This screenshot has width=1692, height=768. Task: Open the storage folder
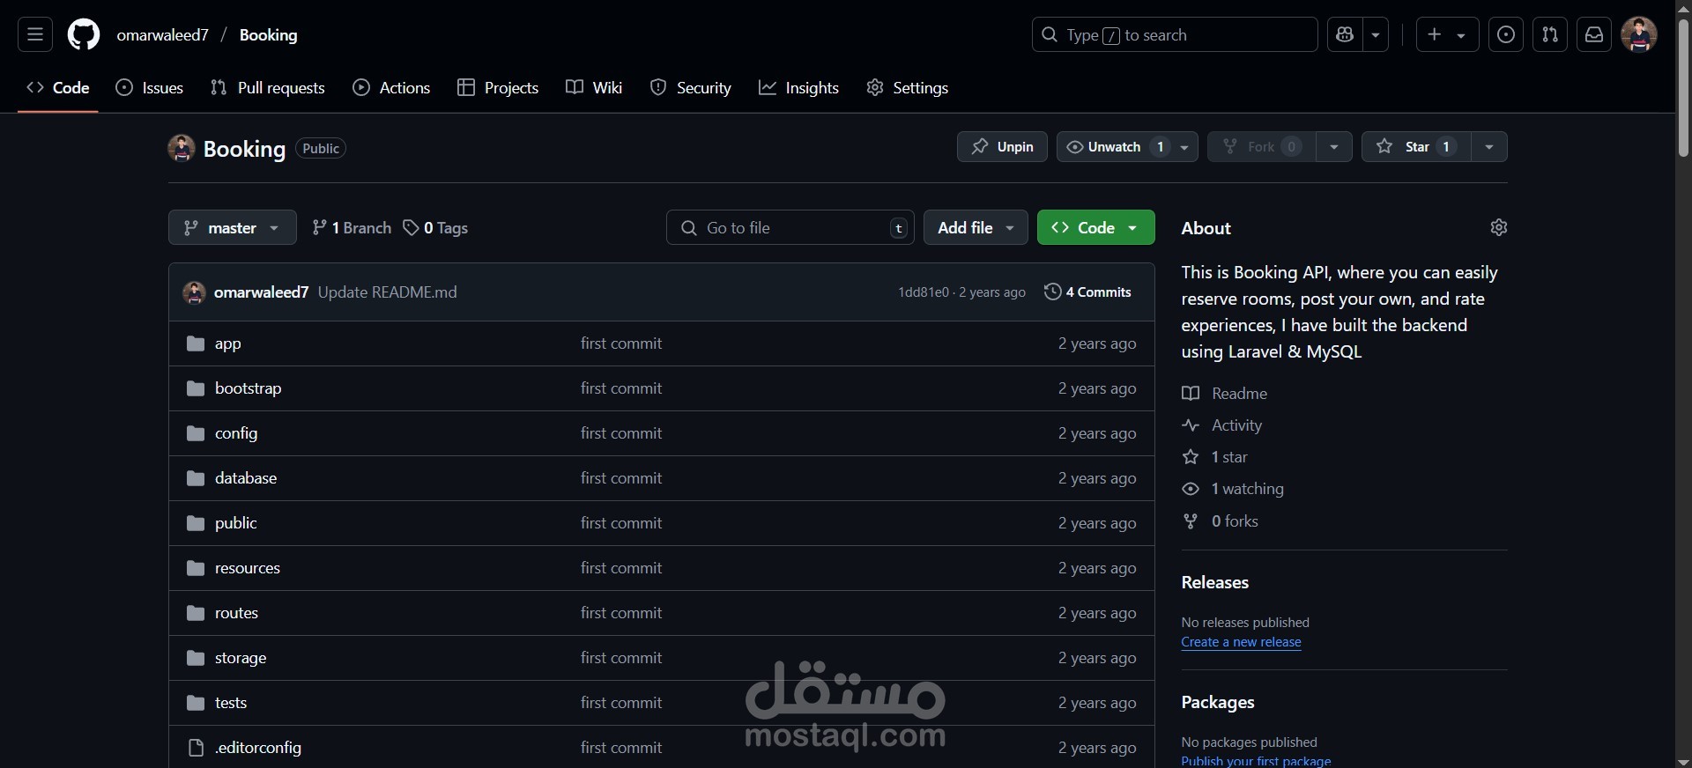(x=240, y=658)
